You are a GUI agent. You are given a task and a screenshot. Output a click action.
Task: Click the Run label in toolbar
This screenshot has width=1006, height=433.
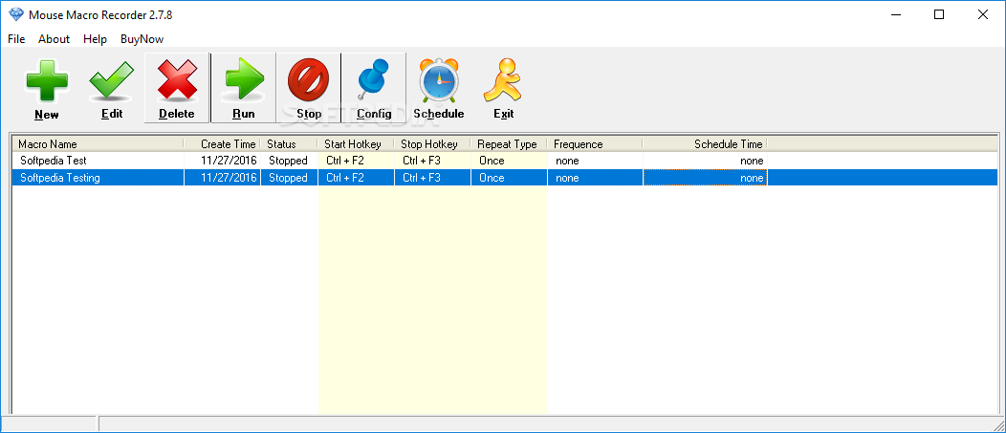pos(244,114)
